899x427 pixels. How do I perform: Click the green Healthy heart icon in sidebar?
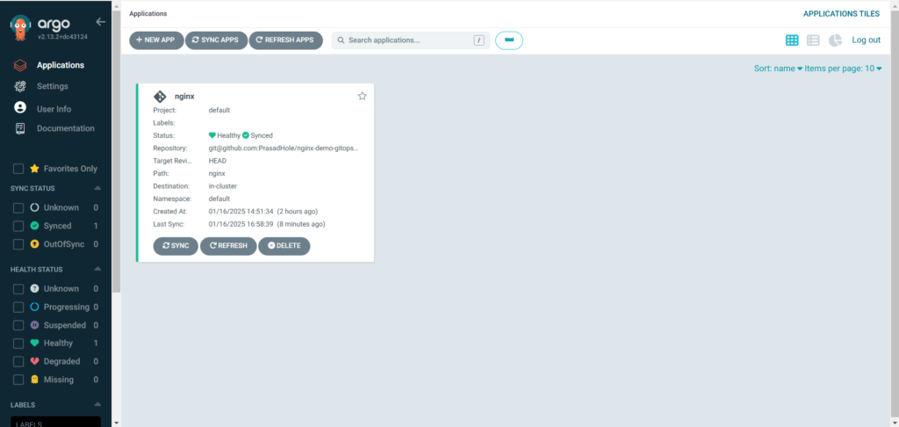coord(34,344)
